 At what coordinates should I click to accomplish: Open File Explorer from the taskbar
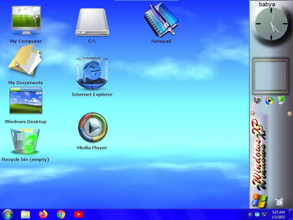(25, 214)
